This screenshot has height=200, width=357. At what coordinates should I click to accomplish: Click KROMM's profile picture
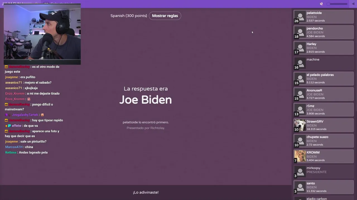pos(300,156)
